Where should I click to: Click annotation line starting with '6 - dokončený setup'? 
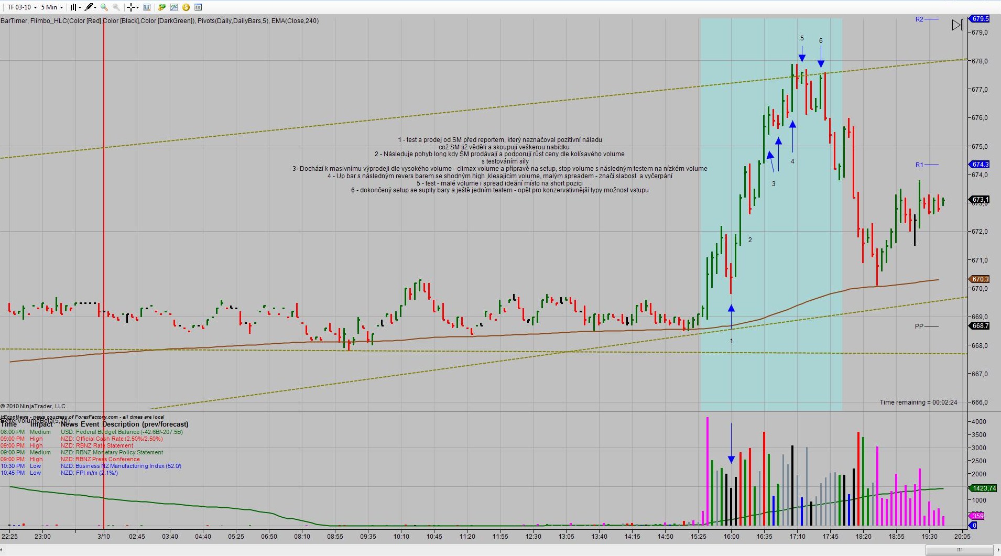500,190
